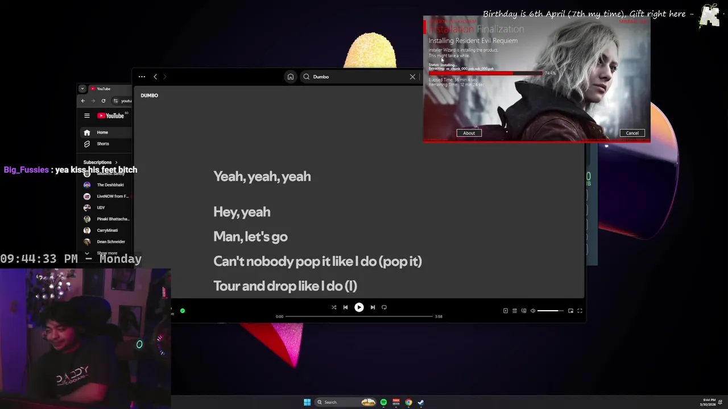This screenshot has height=409, width=728.
Task: Click the lyric line 'Hey, yeah'
Action: click(x=242, y=212)
